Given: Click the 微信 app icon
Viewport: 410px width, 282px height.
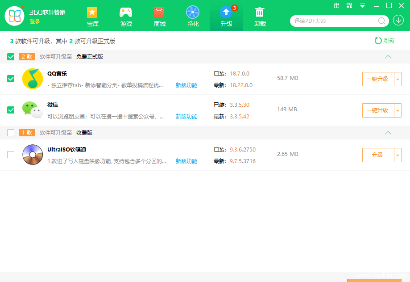Looking at the screenshot, I should 33,110.
